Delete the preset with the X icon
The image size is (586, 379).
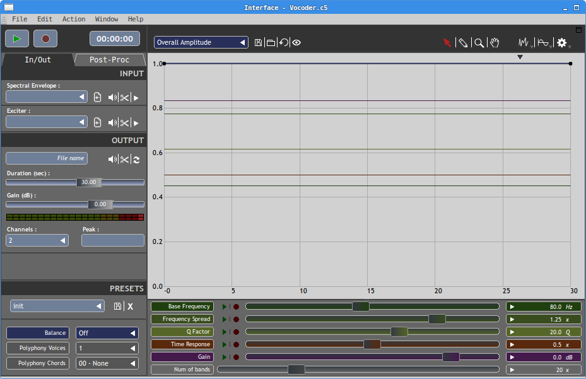coord(130,306)
